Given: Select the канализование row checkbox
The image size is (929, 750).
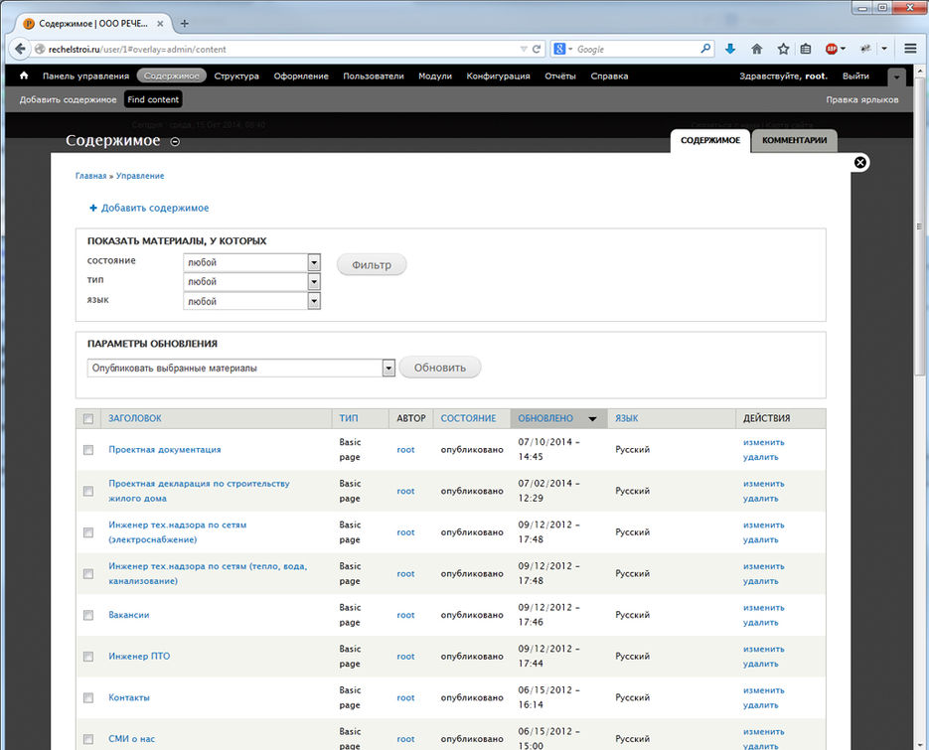Looking at the screenshot, I should pos(88,574).
